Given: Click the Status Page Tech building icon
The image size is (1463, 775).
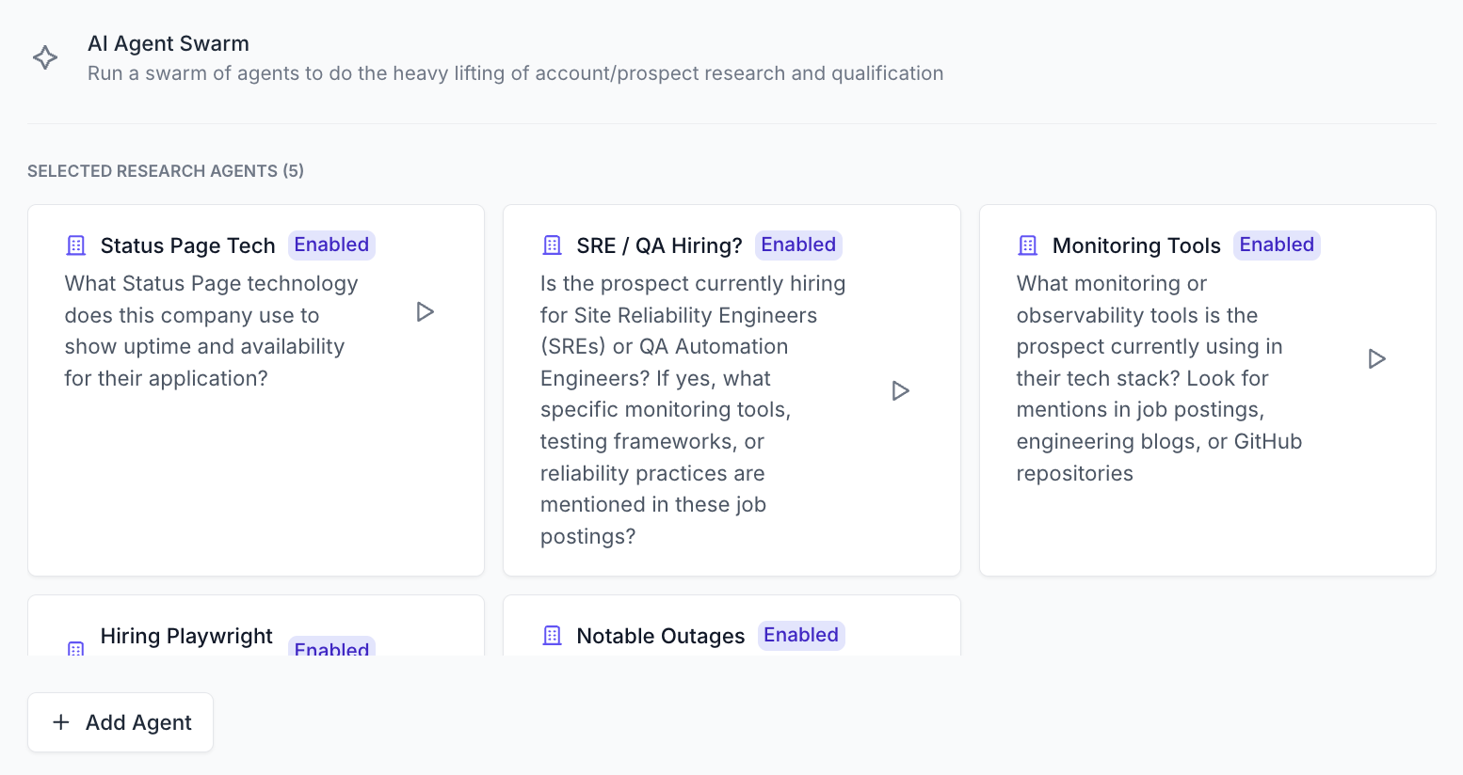Looking at the screenshot, I should pos(76,245).
